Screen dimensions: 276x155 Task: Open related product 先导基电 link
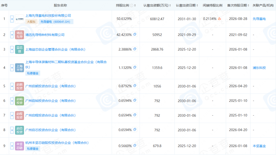click(x=259, y=19)
